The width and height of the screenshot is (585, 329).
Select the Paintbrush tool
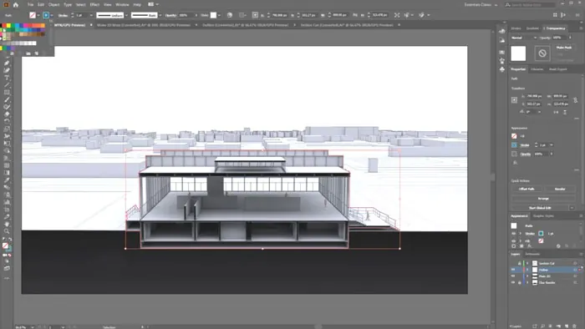click(7, 100)
